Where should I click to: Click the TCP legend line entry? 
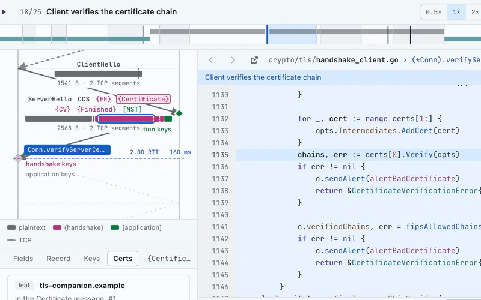coord(19,240)
